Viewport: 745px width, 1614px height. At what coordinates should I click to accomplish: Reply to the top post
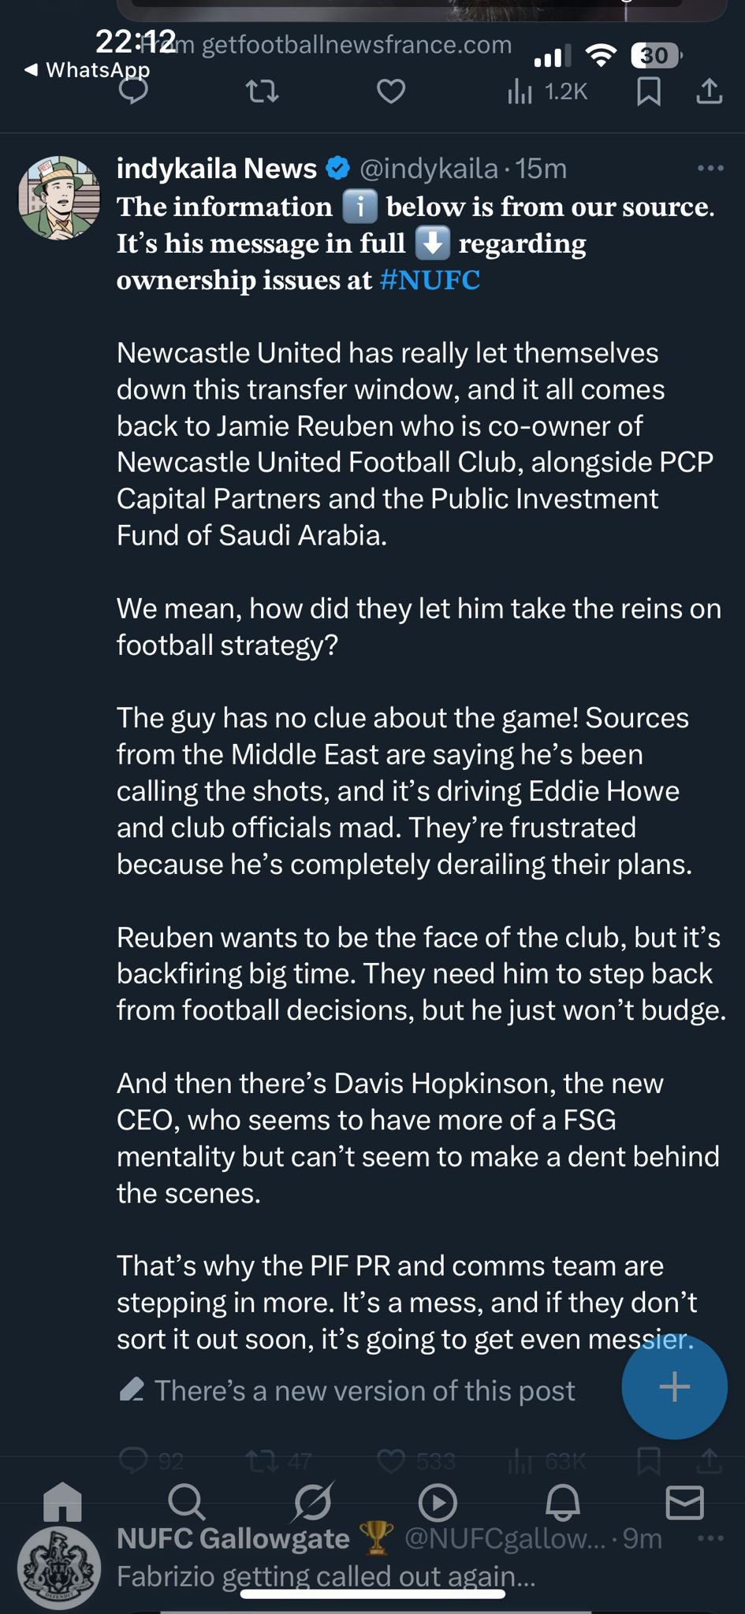(134, 92)
